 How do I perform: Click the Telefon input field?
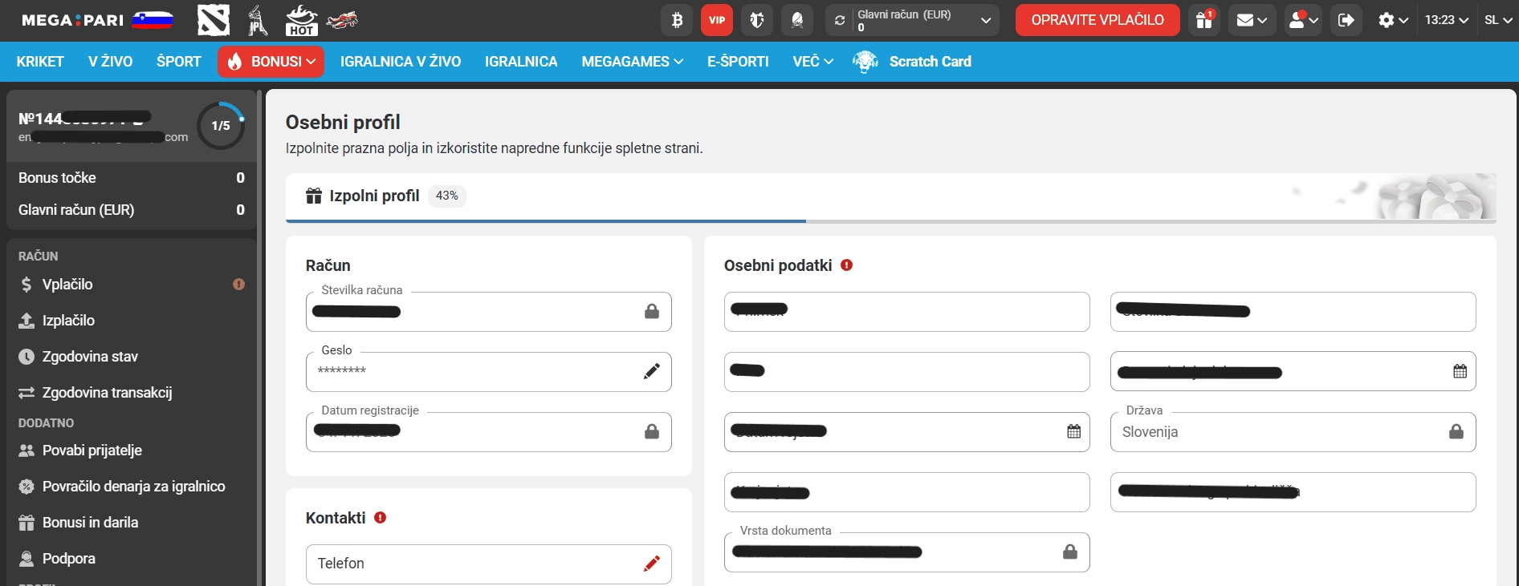[488, 564]
